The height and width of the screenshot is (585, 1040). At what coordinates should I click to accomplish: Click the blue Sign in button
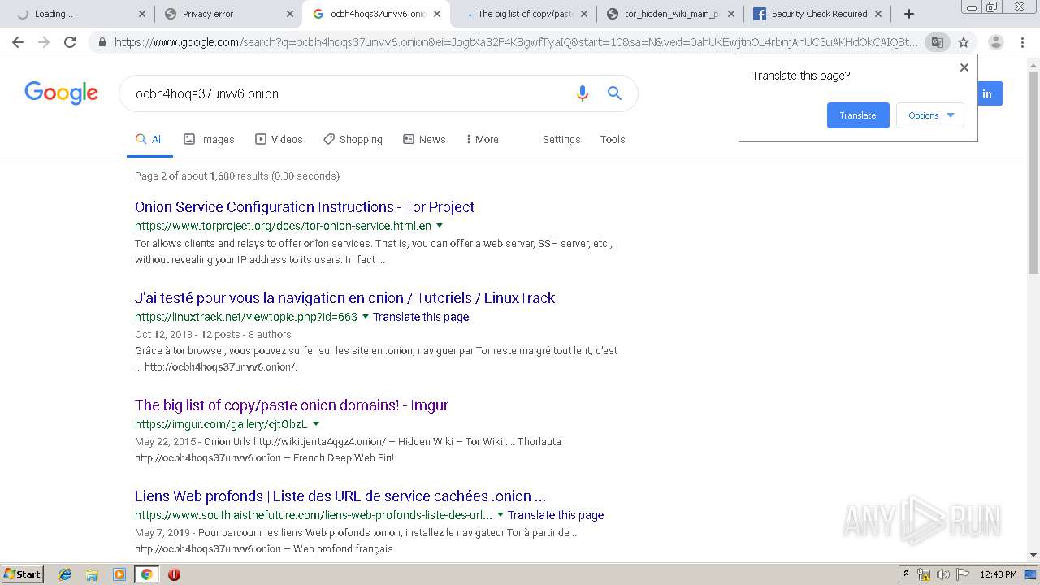[x=990, y=93]
